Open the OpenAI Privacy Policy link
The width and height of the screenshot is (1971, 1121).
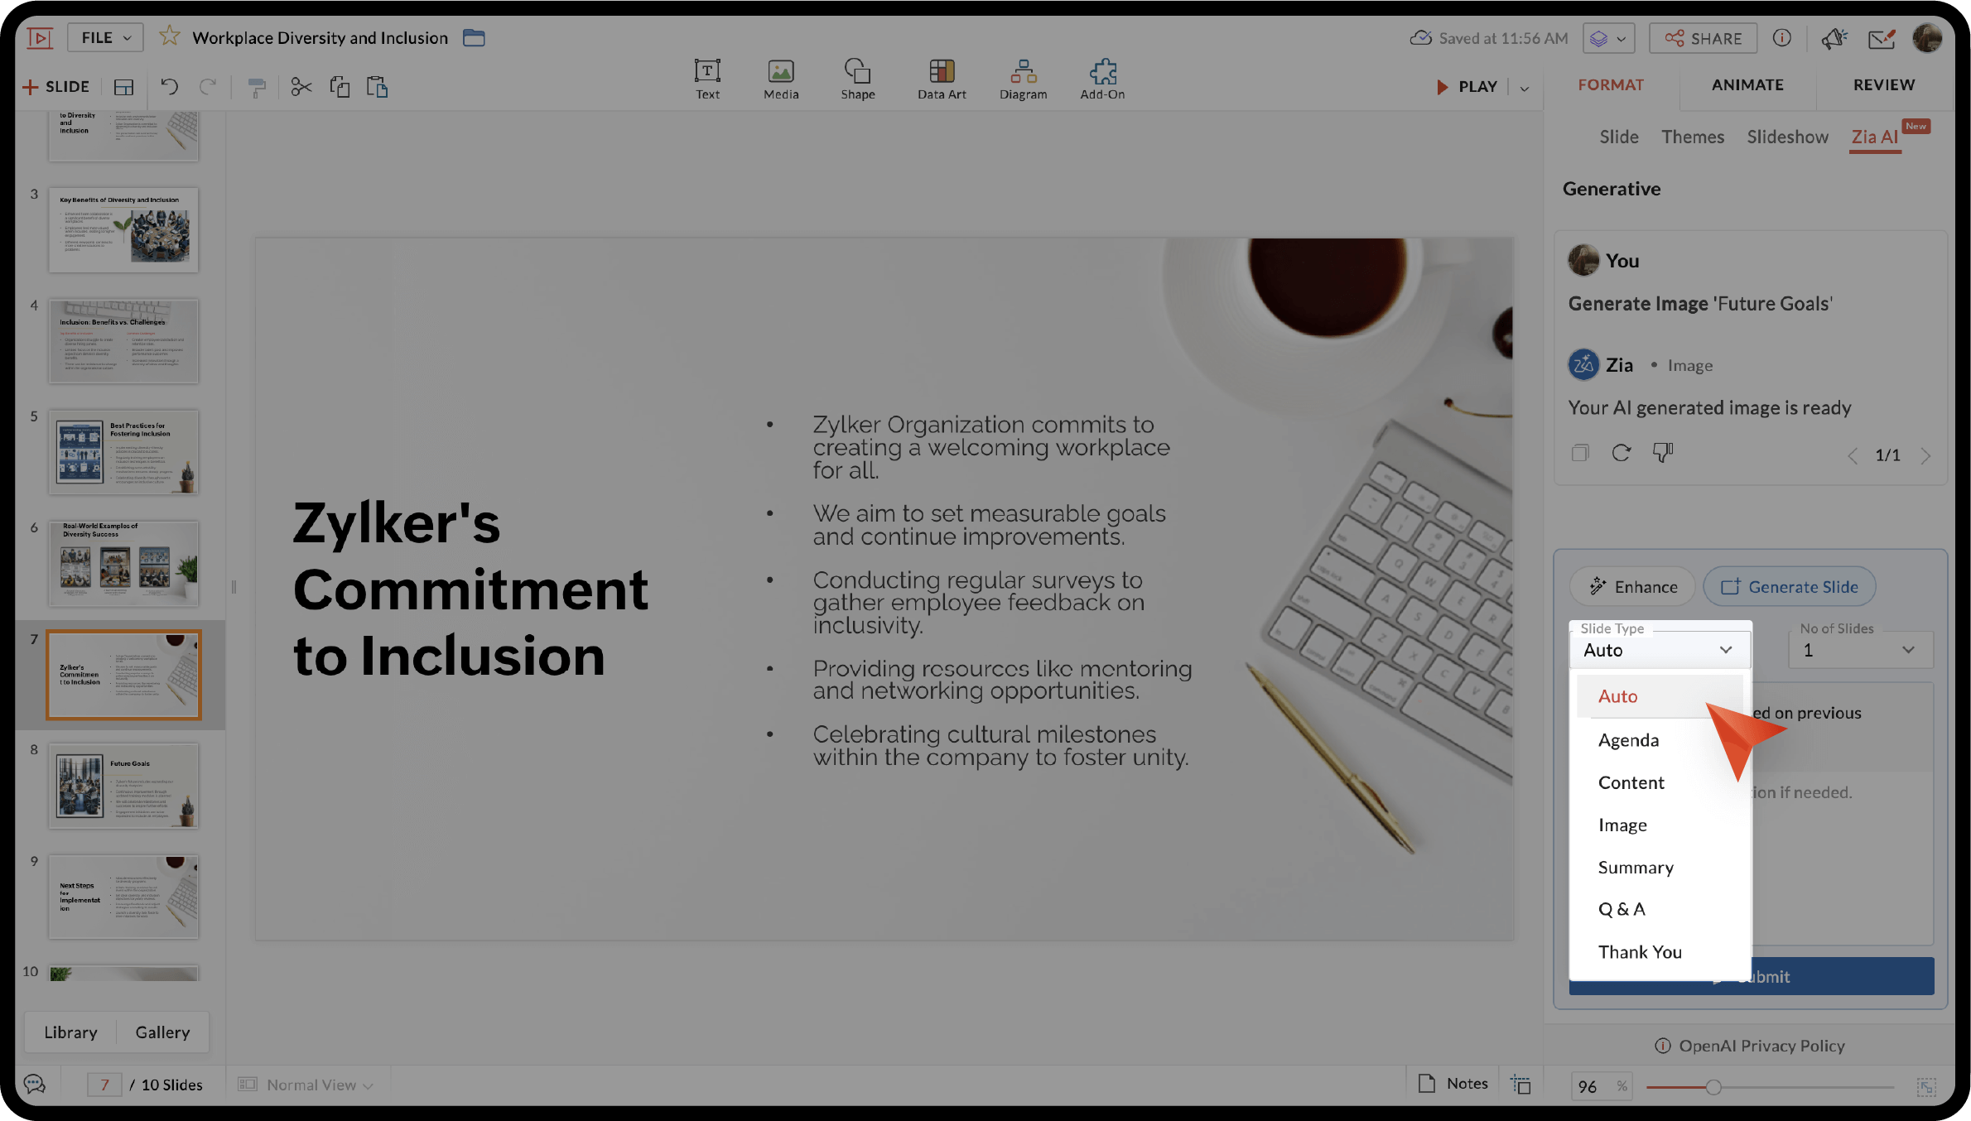tap(1761, 1046)
